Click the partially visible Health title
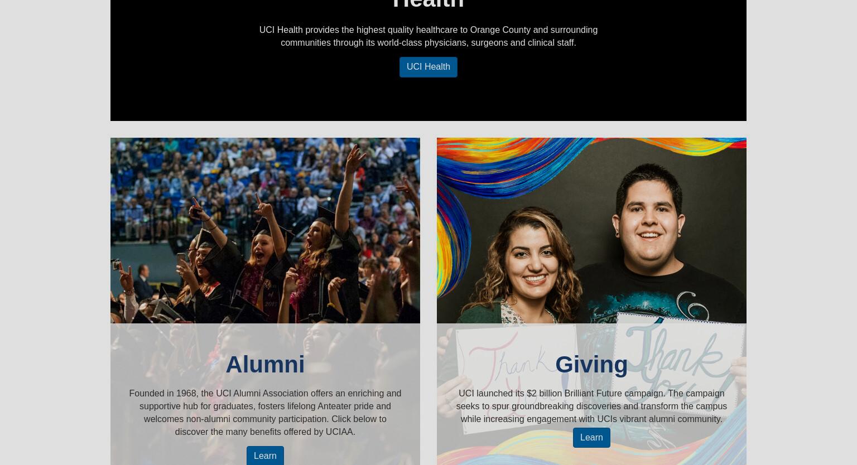This screenshot has width=857, height=465. pyautogui.click(x=428, y=4)
